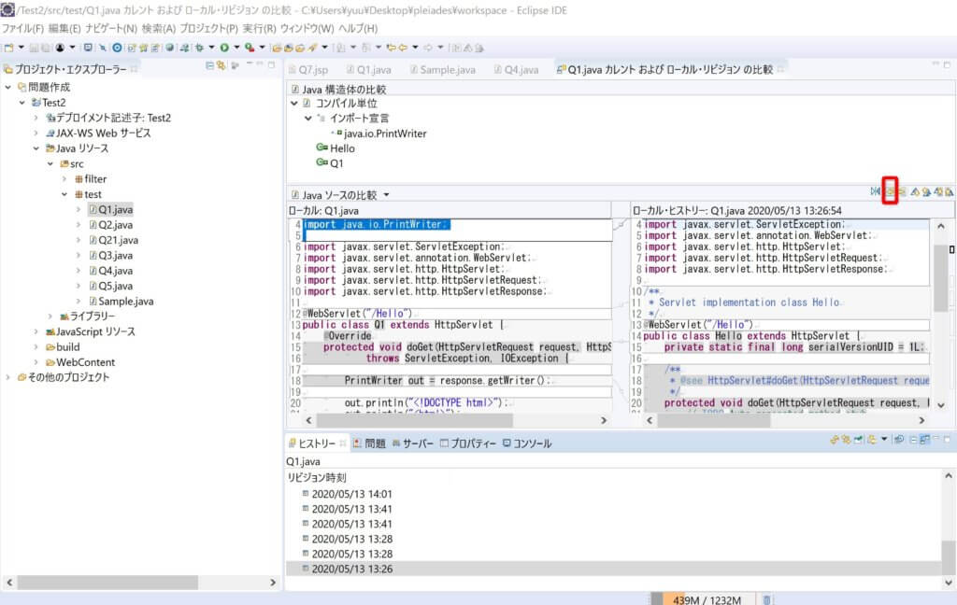Image resolution: width=957 pixels, height=605 pixels.
Task: Click left compare pane horizontal scrollbar
Action: pyautogui.click(x=415, y=420)
